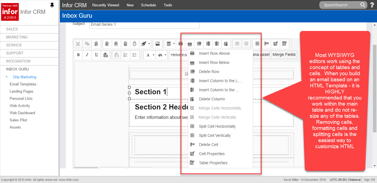This screenshot has height=183, width=377.
Task: Choose Insert Row Above from the menu
Action: (220, 53)
